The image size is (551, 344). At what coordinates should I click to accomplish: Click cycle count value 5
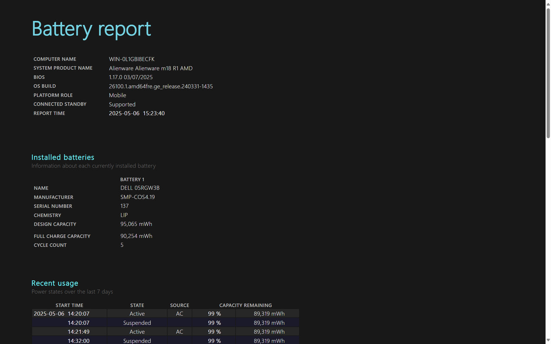click(122, 245)
